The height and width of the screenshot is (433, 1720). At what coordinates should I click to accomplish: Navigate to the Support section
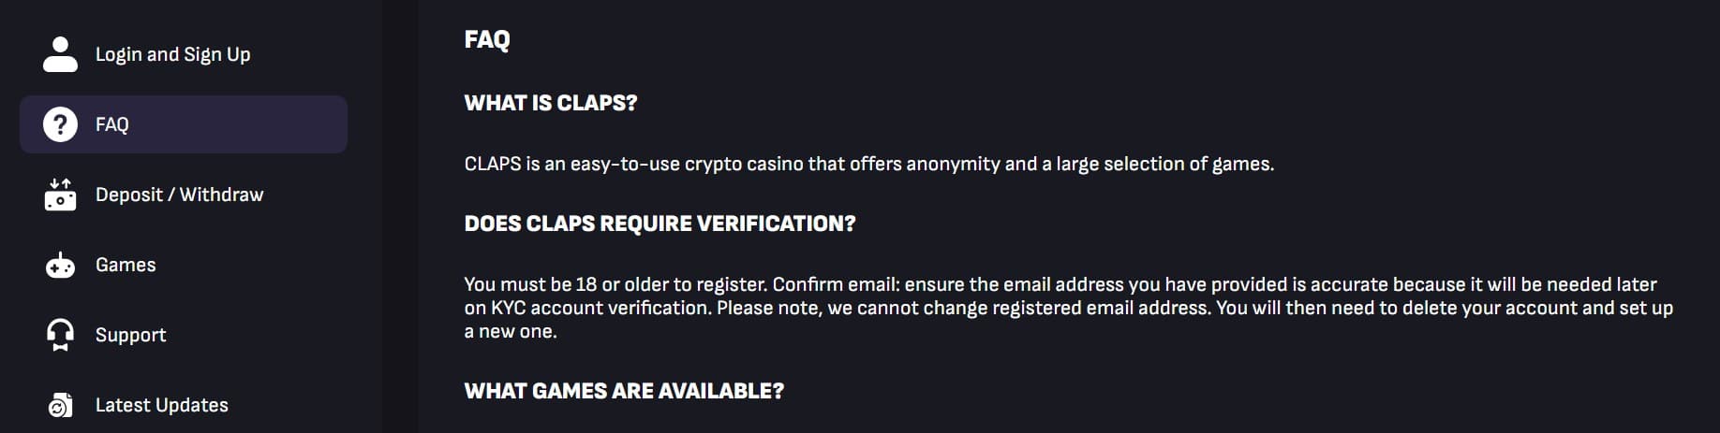pos(131,335)
